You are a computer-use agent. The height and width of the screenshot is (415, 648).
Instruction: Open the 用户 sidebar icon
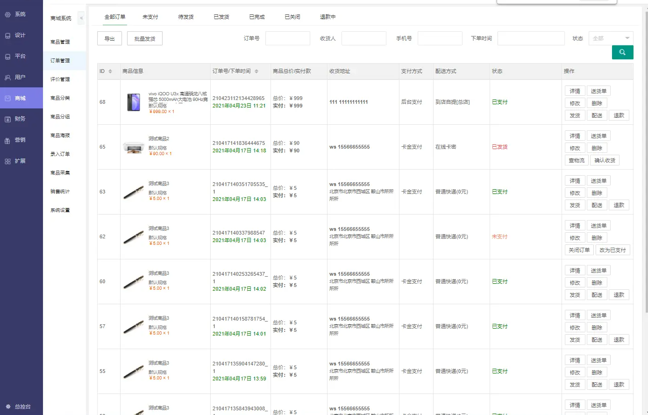coord(7,78)
